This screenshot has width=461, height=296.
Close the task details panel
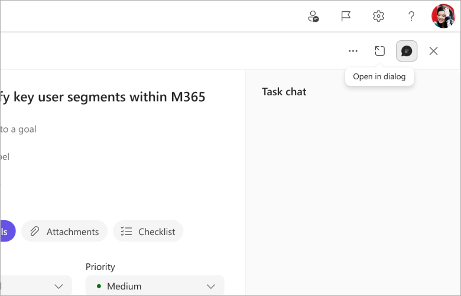[x=433, y=51]
